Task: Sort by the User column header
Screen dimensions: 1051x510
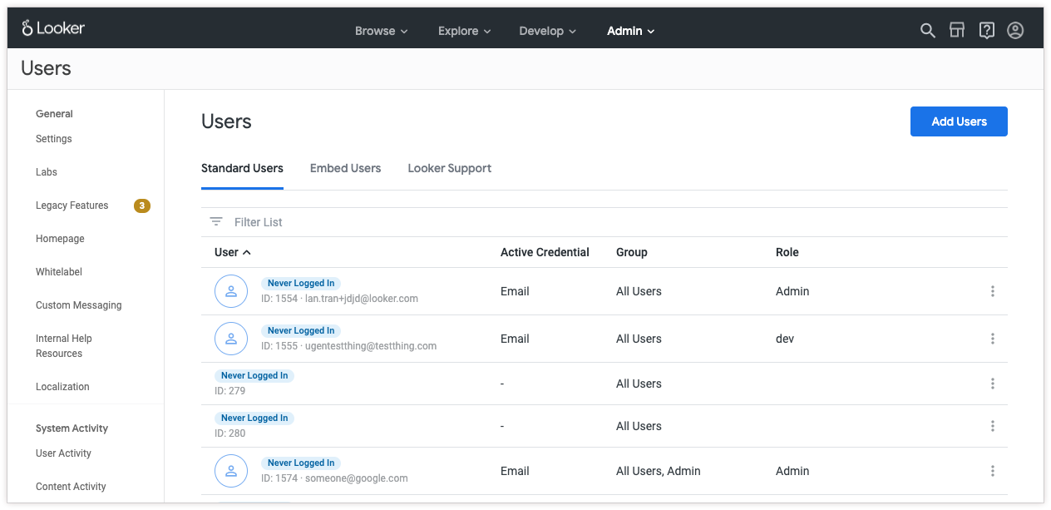Action: click(x=232, y=252)
